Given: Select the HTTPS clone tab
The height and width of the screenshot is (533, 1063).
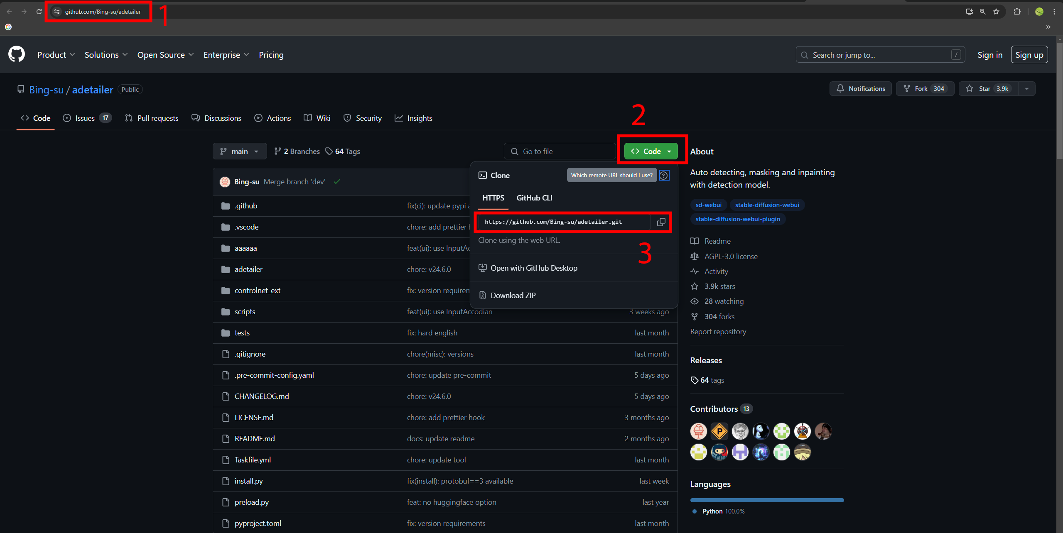Looking at the screenshot, I should (493, 198).
